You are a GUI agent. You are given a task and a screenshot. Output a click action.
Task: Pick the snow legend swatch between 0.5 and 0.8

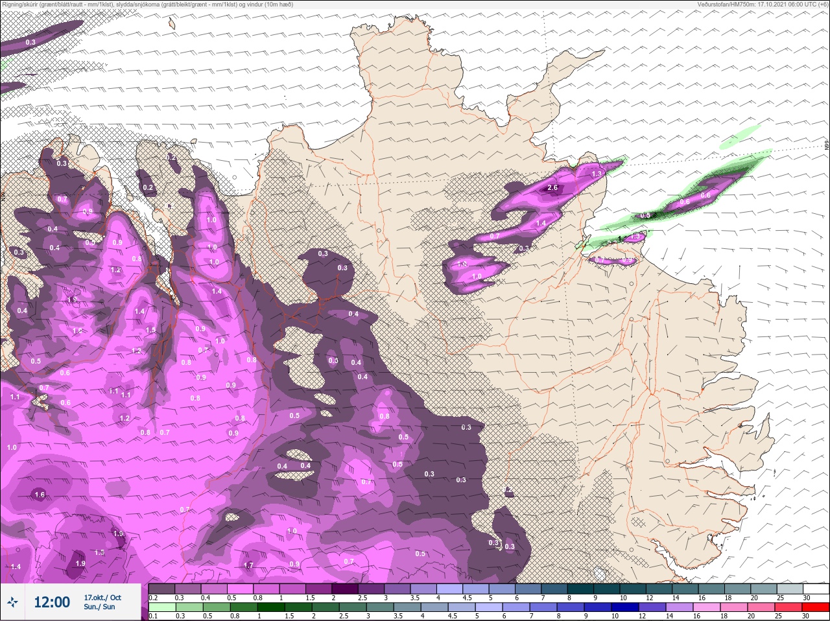(241, 589)
